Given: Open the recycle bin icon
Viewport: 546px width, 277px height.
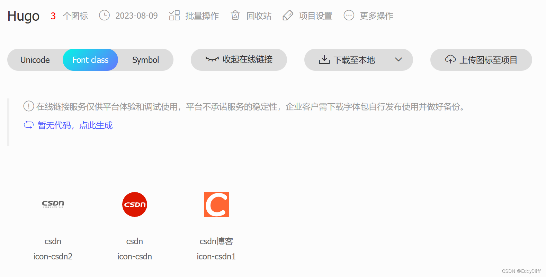Looking at the screenshot, I should click(x=235, y=15).
